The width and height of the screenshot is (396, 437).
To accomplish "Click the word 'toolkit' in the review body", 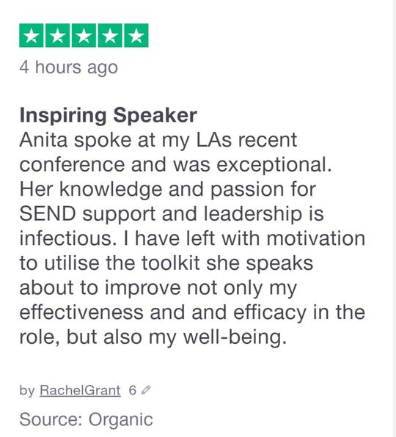I will 171,262.
